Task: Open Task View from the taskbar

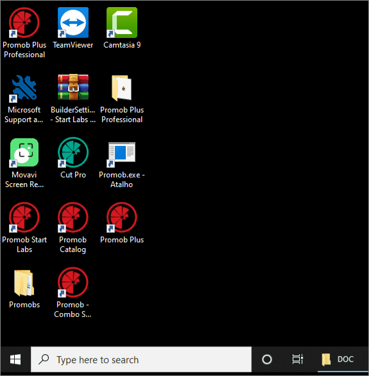Action: [298, 359]
